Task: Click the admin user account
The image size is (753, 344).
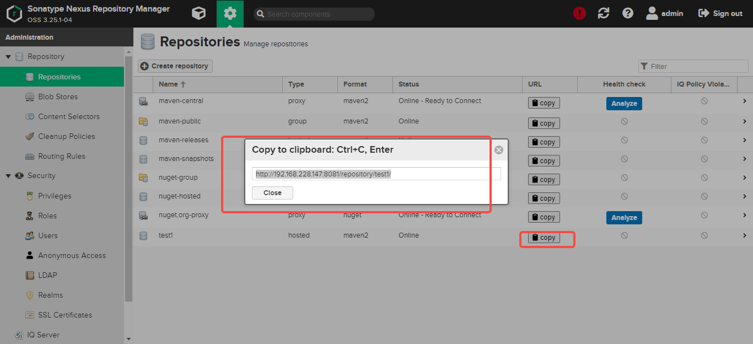Action: tap(664, 13)
